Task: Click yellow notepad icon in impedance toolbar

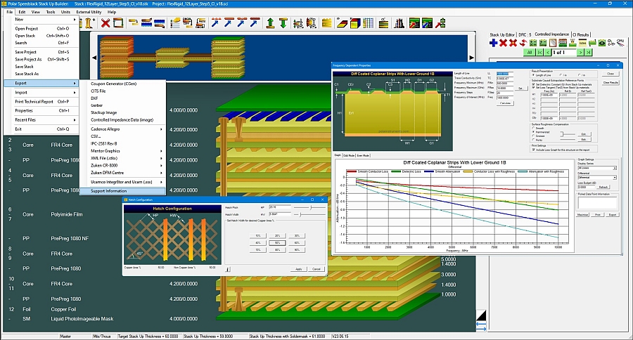Action: 582,43
